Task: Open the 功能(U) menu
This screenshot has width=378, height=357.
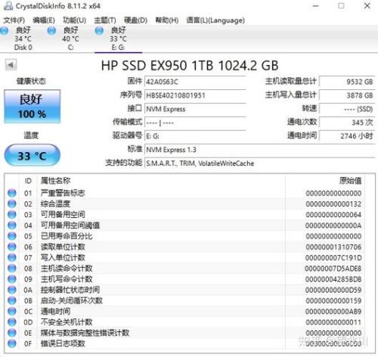Action: point(74,20)
